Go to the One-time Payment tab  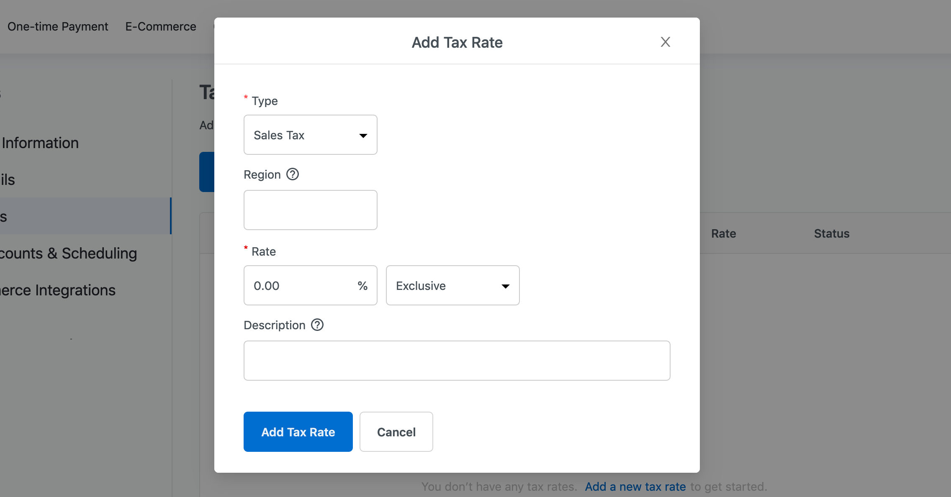[58, 26]
